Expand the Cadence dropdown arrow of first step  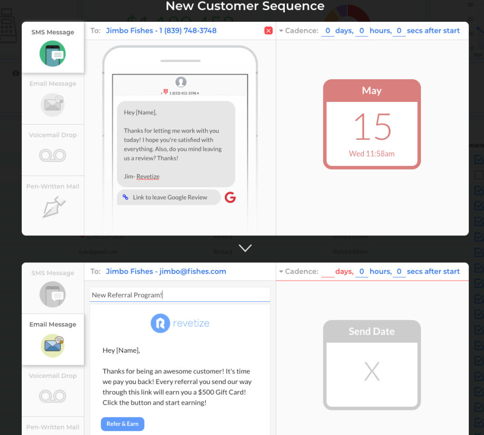[281, 31]
